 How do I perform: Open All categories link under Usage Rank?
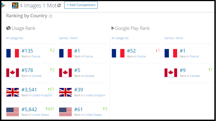coord(15,38)
